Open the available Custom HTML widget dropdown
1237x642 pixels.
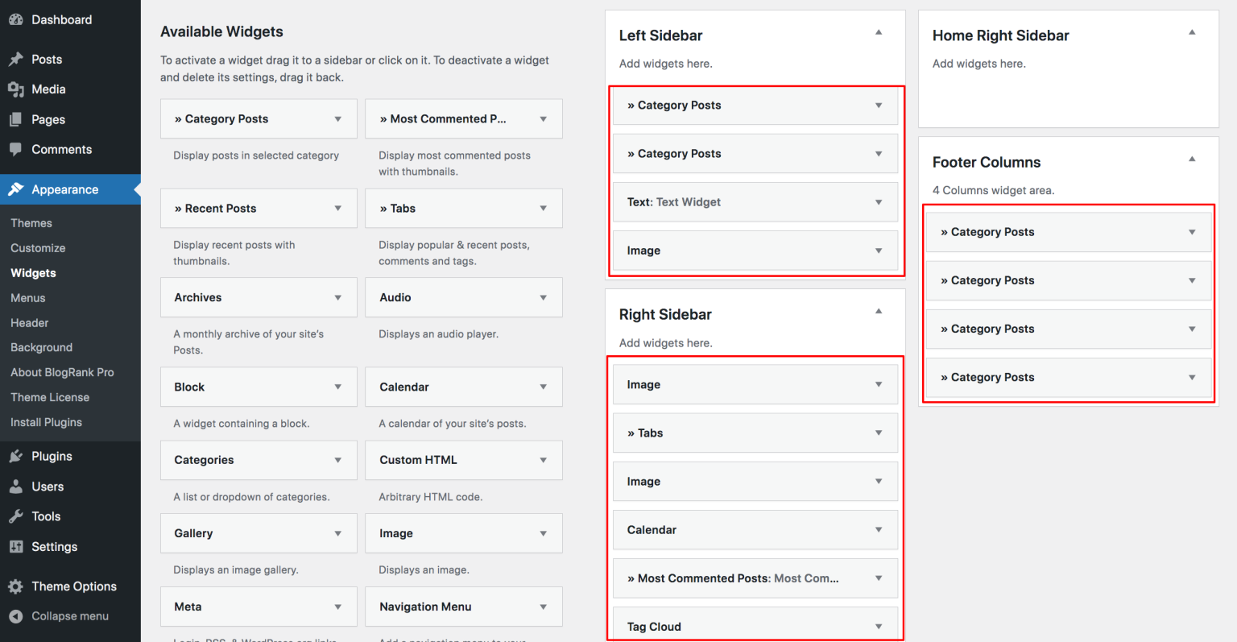pos(544,460)
